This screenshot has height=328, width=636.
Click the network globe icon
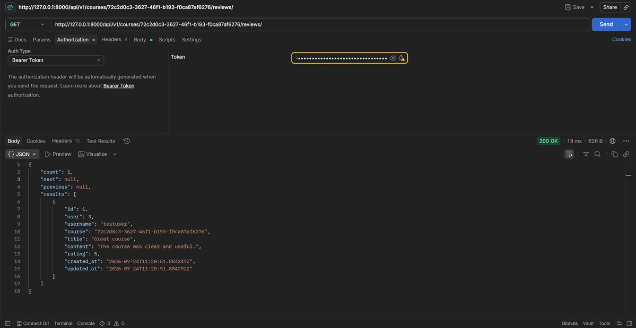[x=613, y=141]
